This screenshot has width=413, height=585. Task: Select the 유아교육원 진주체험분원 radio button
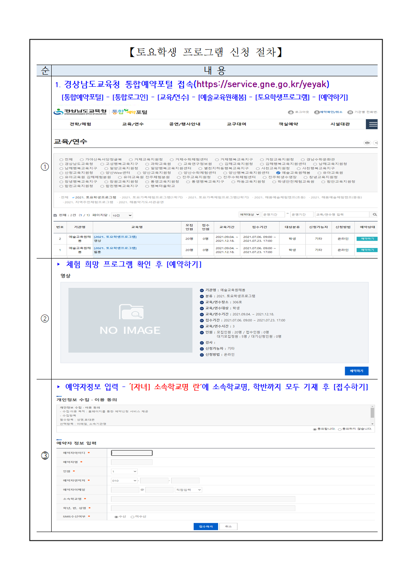(x=120, y=177)
